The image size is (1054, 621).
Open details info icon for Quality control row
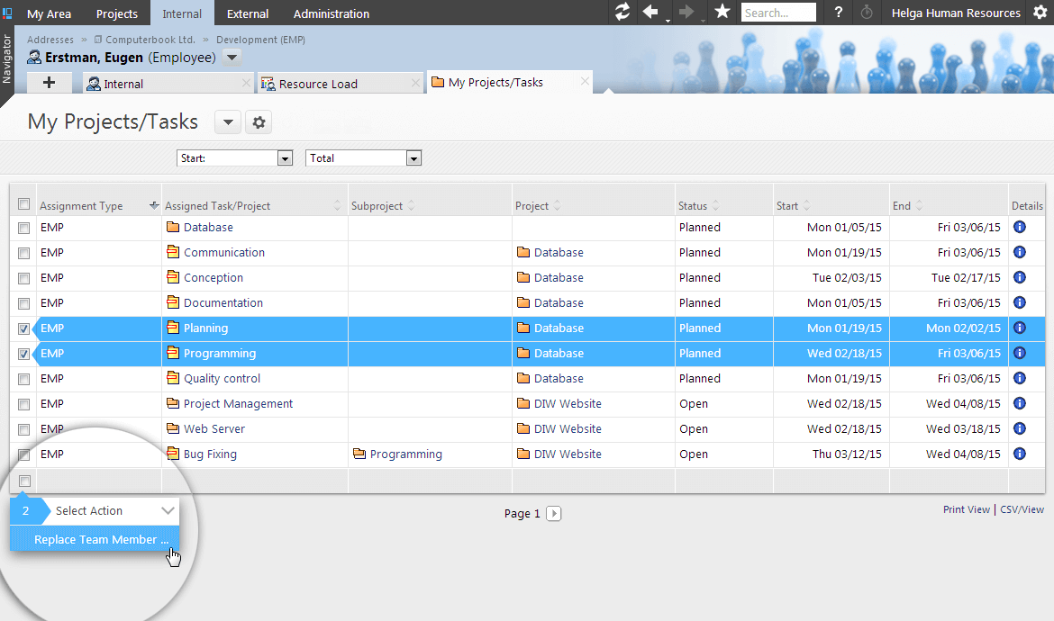pyautogui.click(x=1020, y=378)
